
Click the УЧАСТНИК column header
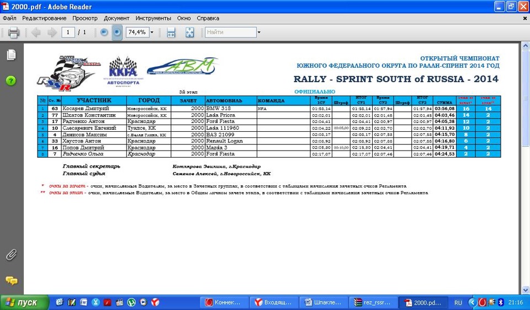[94, 100]
